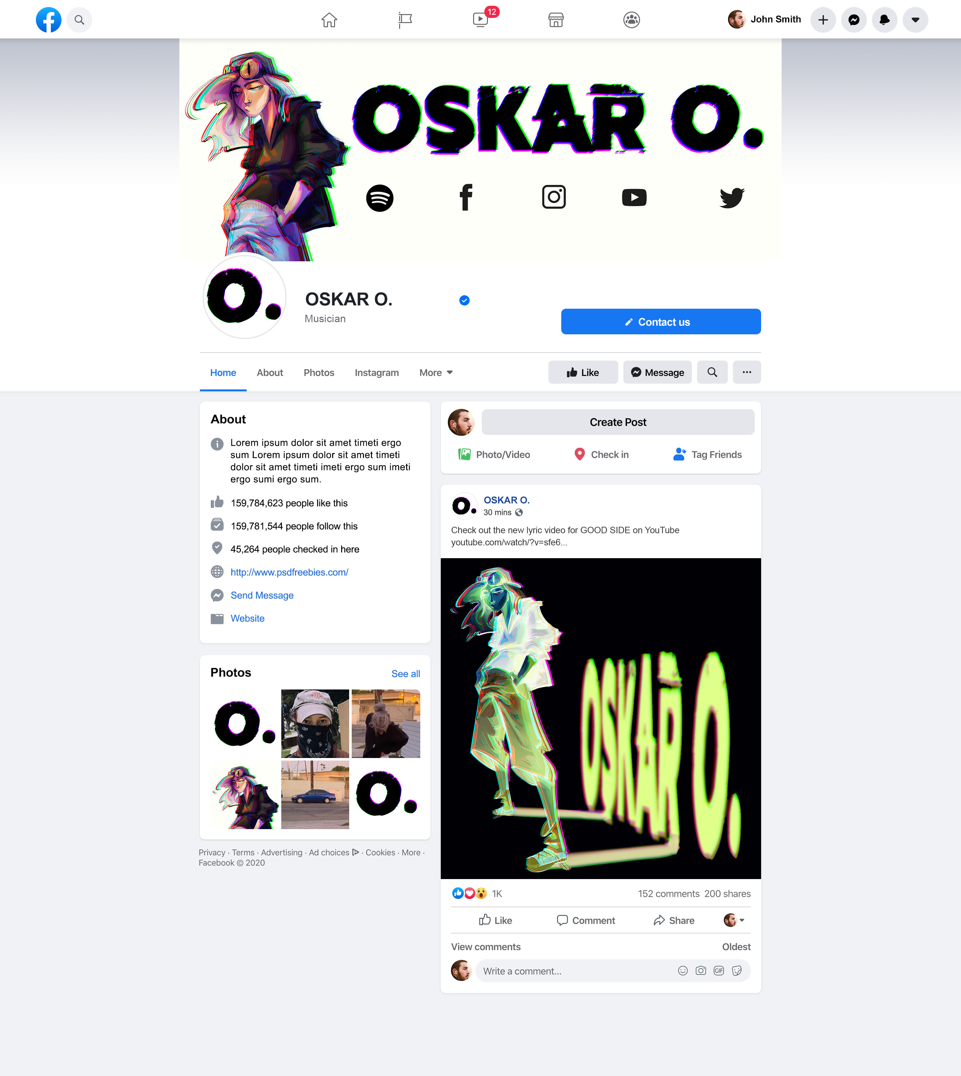Open the account menu down arrow
961x1076 pixels.
pos(915,20)
